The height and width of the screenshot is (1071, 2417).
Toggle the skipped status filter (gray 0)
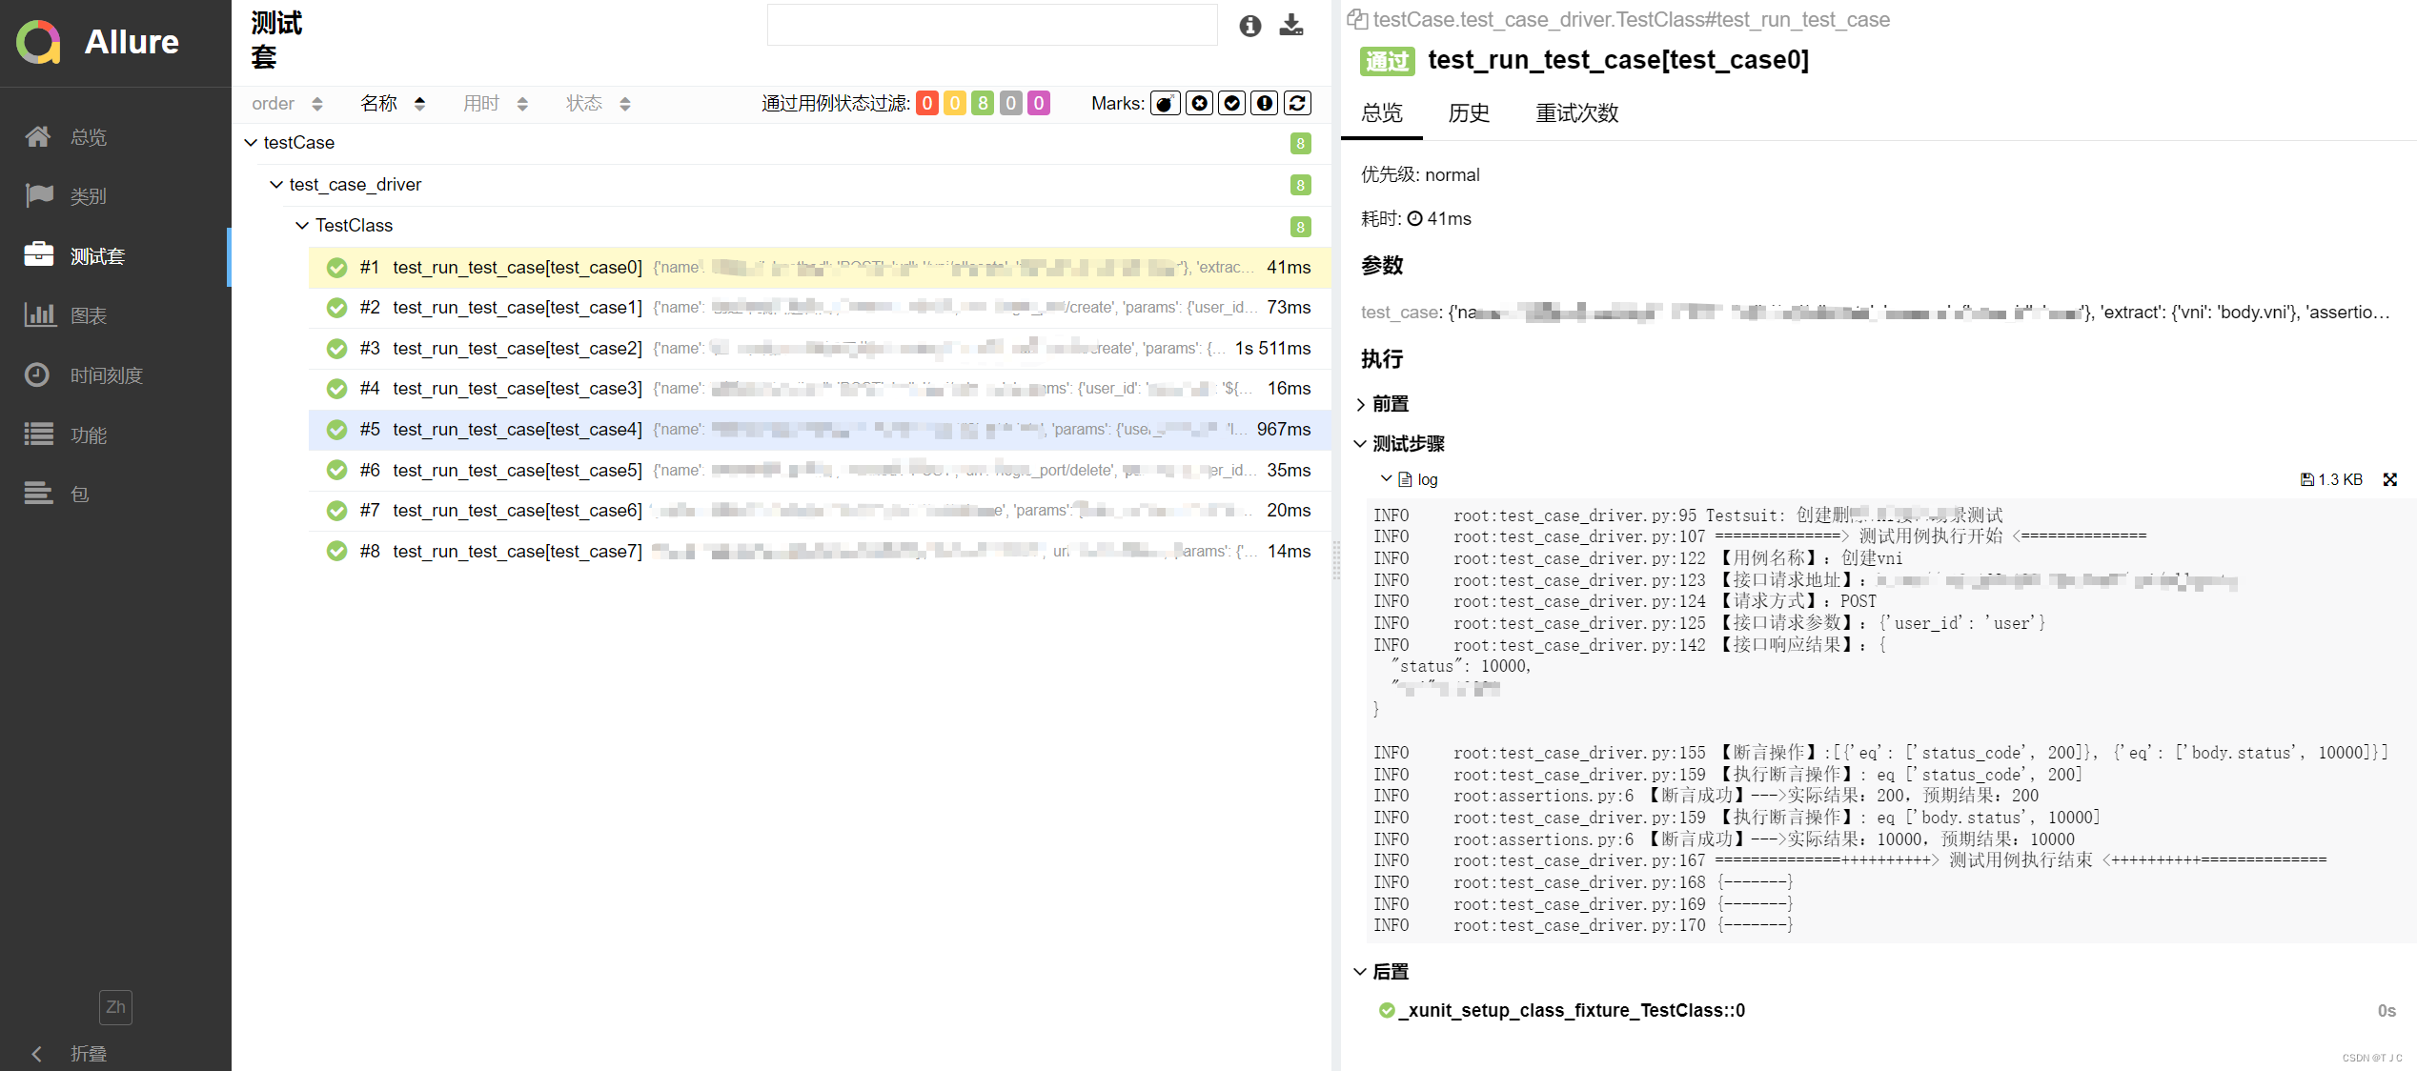(1011, 103)
